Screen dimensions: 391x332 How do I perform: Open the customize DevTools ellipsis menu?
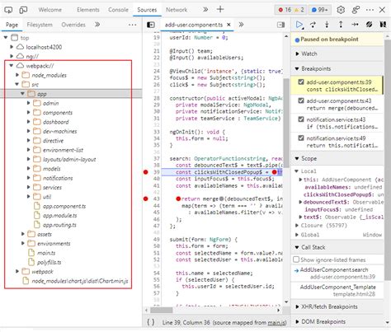[370, 10]
